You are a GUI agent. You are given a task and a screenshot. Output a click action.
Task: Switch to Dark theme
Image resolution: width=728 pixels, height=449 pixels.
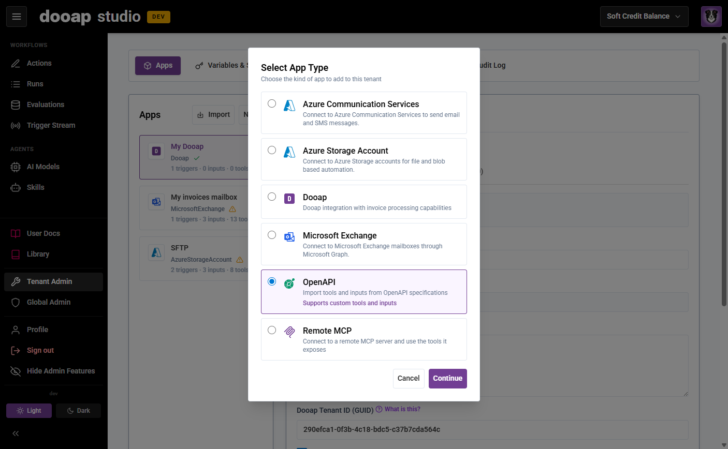pos(78,411)
